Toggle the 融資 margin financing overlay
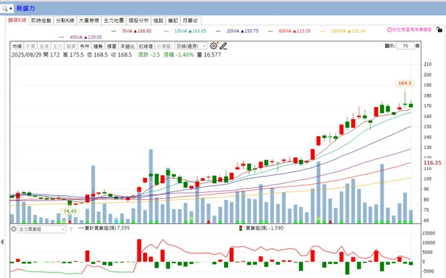Viewport: 446px width, 278px height. pos(71,46)
